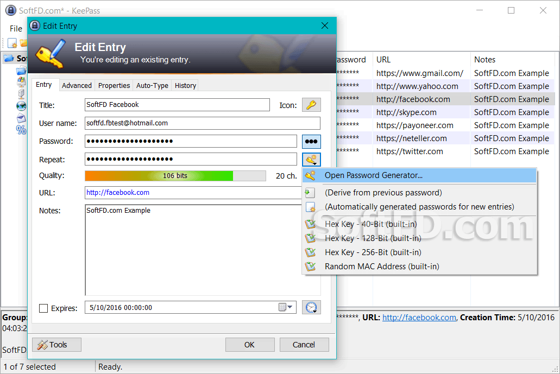The width and height of the screenshot is (560, 374).
Task: View the History tab
Action: click(185, 86)
